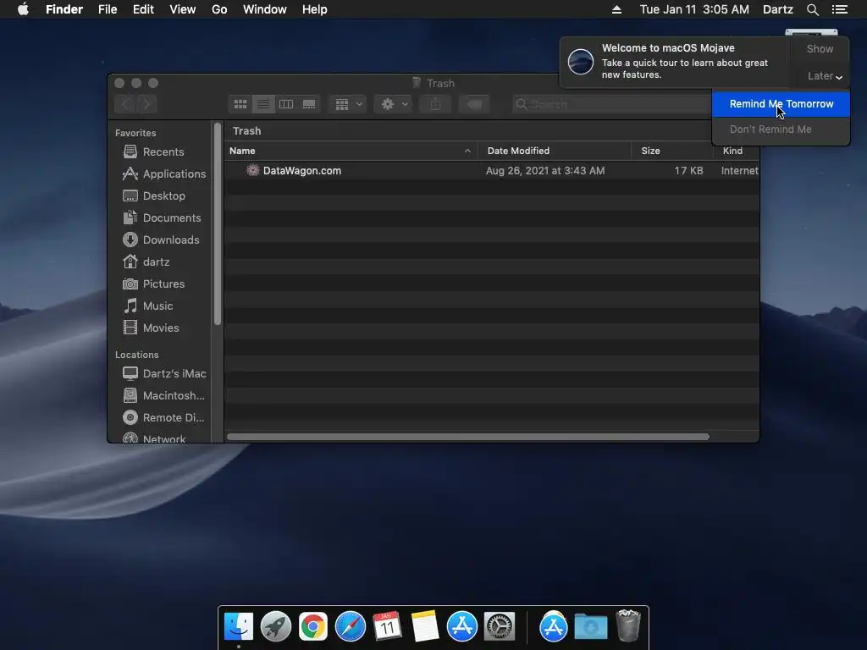Open the Go menu

[x=219, y=9]
